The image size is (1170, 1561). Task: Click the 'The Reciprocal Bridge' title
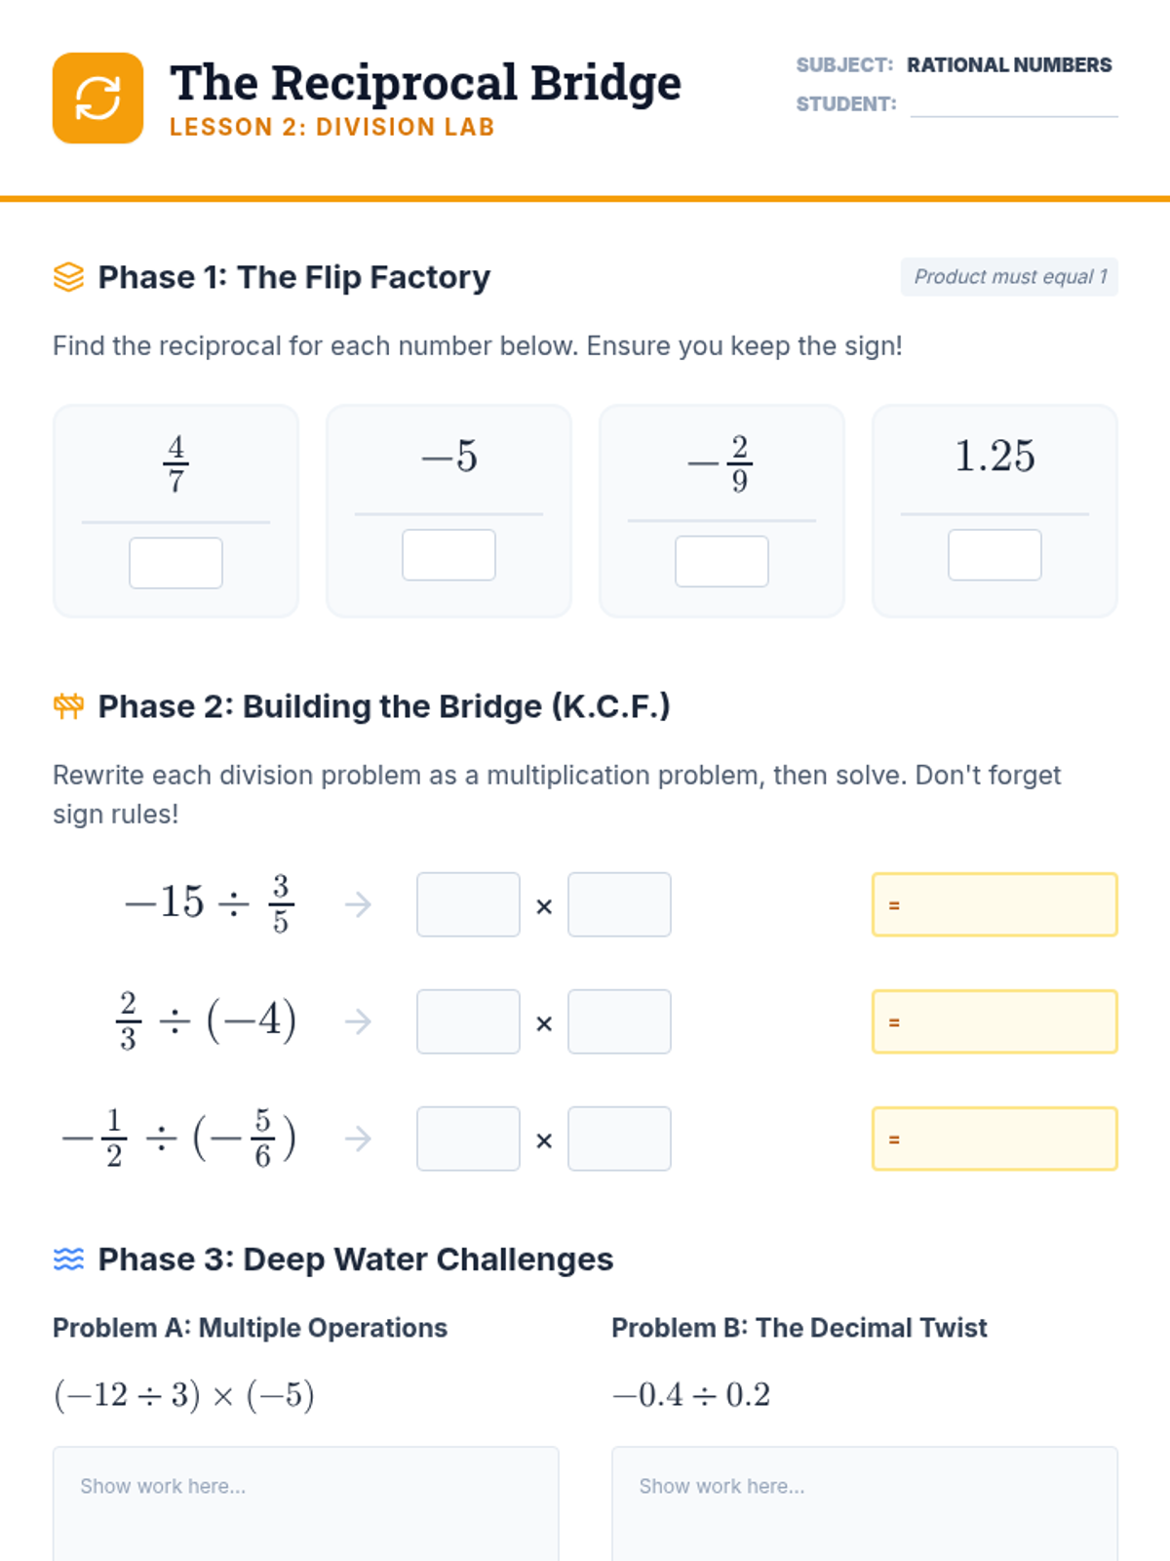425,83
